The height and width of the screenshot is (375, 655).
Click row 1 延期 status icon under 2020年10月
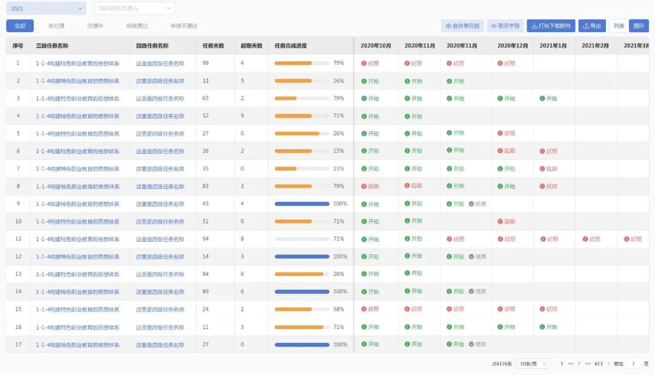pyautogui.click(x=364, y=63)
